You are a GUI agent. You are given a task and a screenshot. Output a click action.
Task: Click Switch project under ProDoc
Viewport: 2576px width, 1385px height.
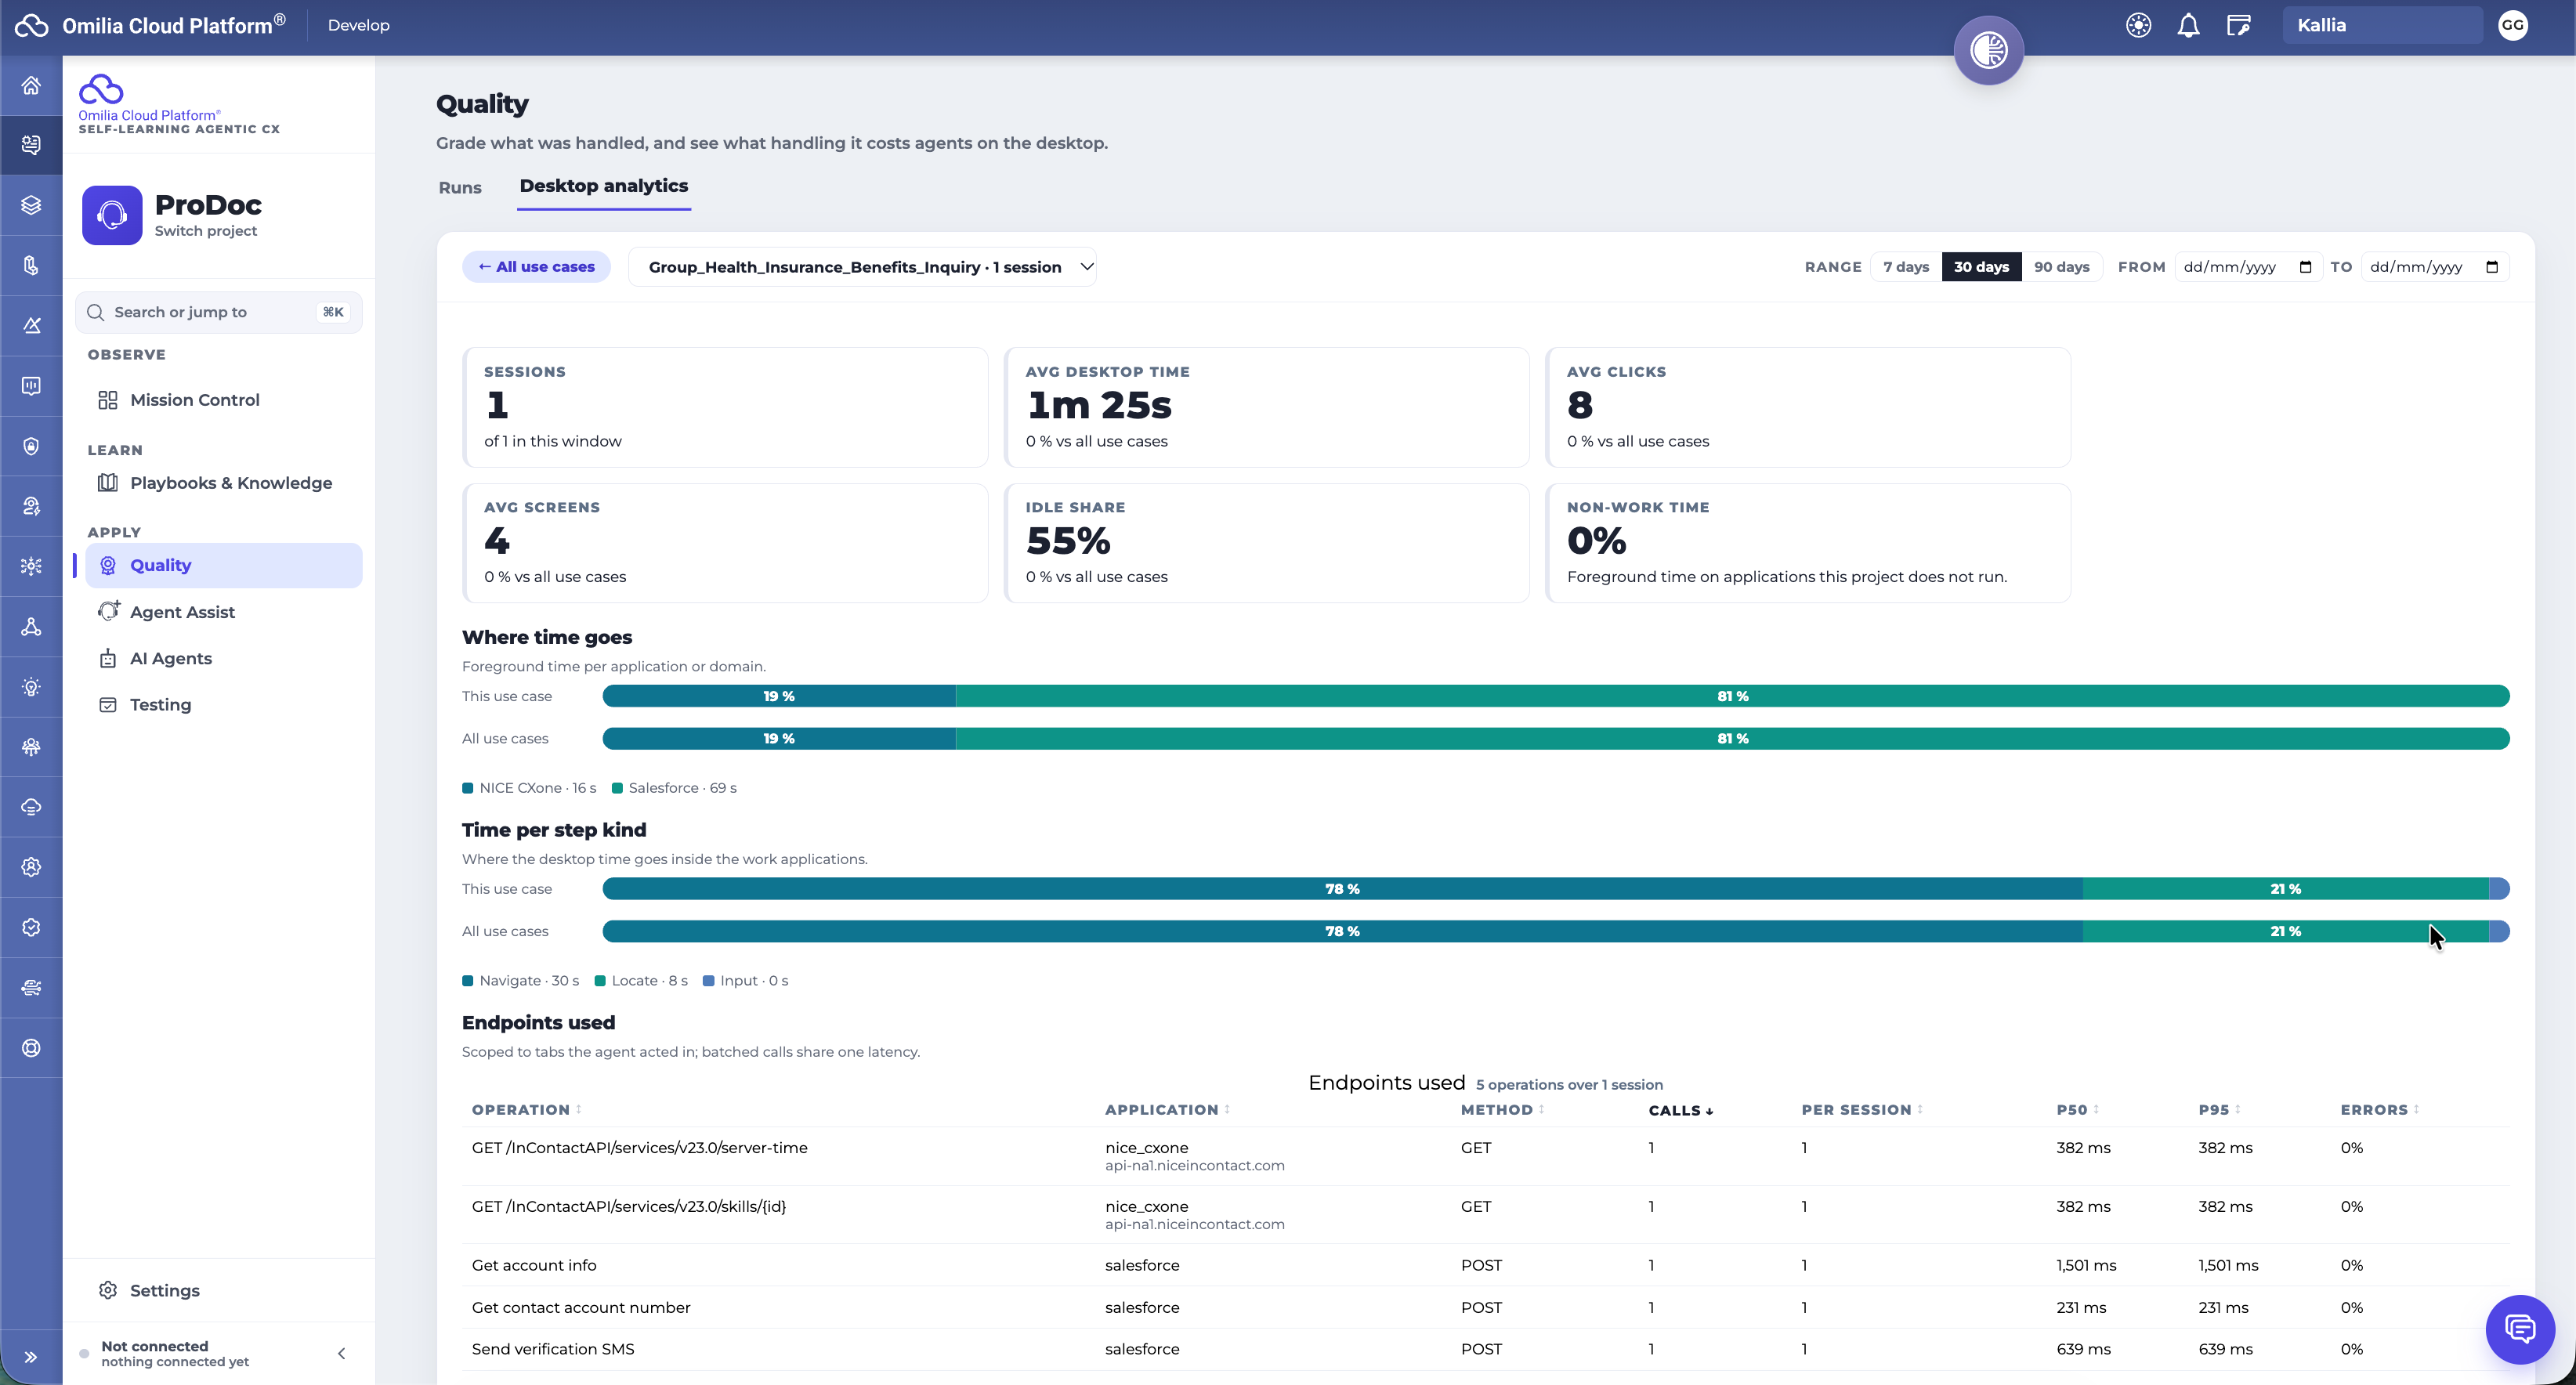pyautogui.click(x=206, y=231)
